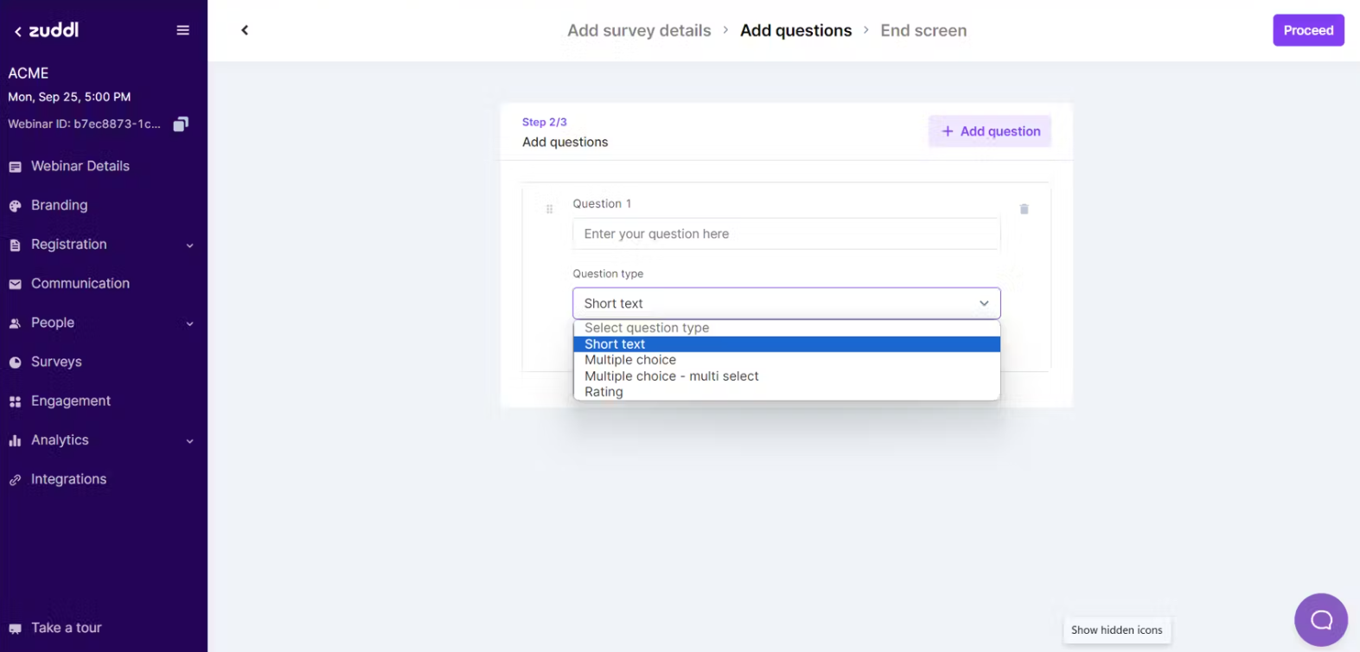This screenshot has height=652, width=1360.
Task: Click the Proceed button
Action: pos(1307,30)
